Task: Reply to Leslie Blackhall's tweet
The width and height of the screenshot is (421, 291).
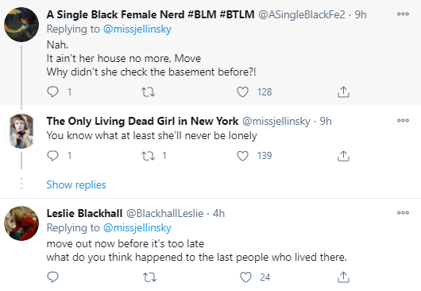Action: click(52, 277)
